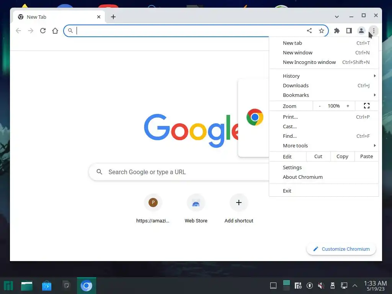Image resolution: width=392 pixels, height=294 pixels.
Task: Click Chromium taskbar icon
Action: [86, 286]
